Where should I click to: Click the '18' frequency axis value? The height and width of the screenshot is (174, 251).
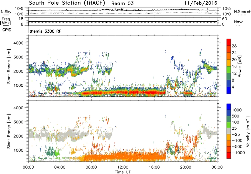tap(21, 19)
